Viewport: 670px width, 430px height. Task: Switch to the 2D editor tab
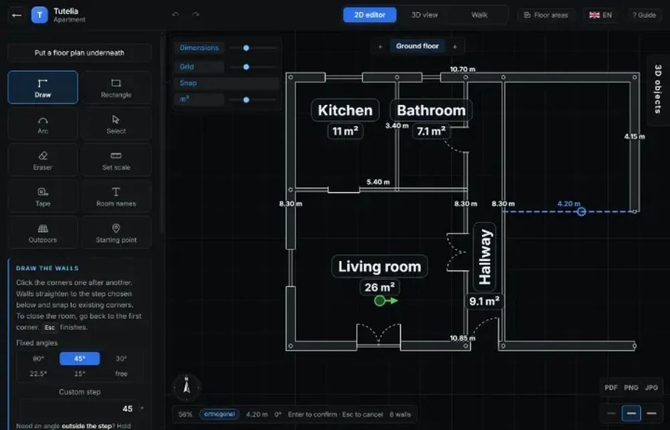point(370,15)
